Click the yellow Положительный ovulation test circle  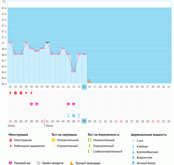(54, 140)
